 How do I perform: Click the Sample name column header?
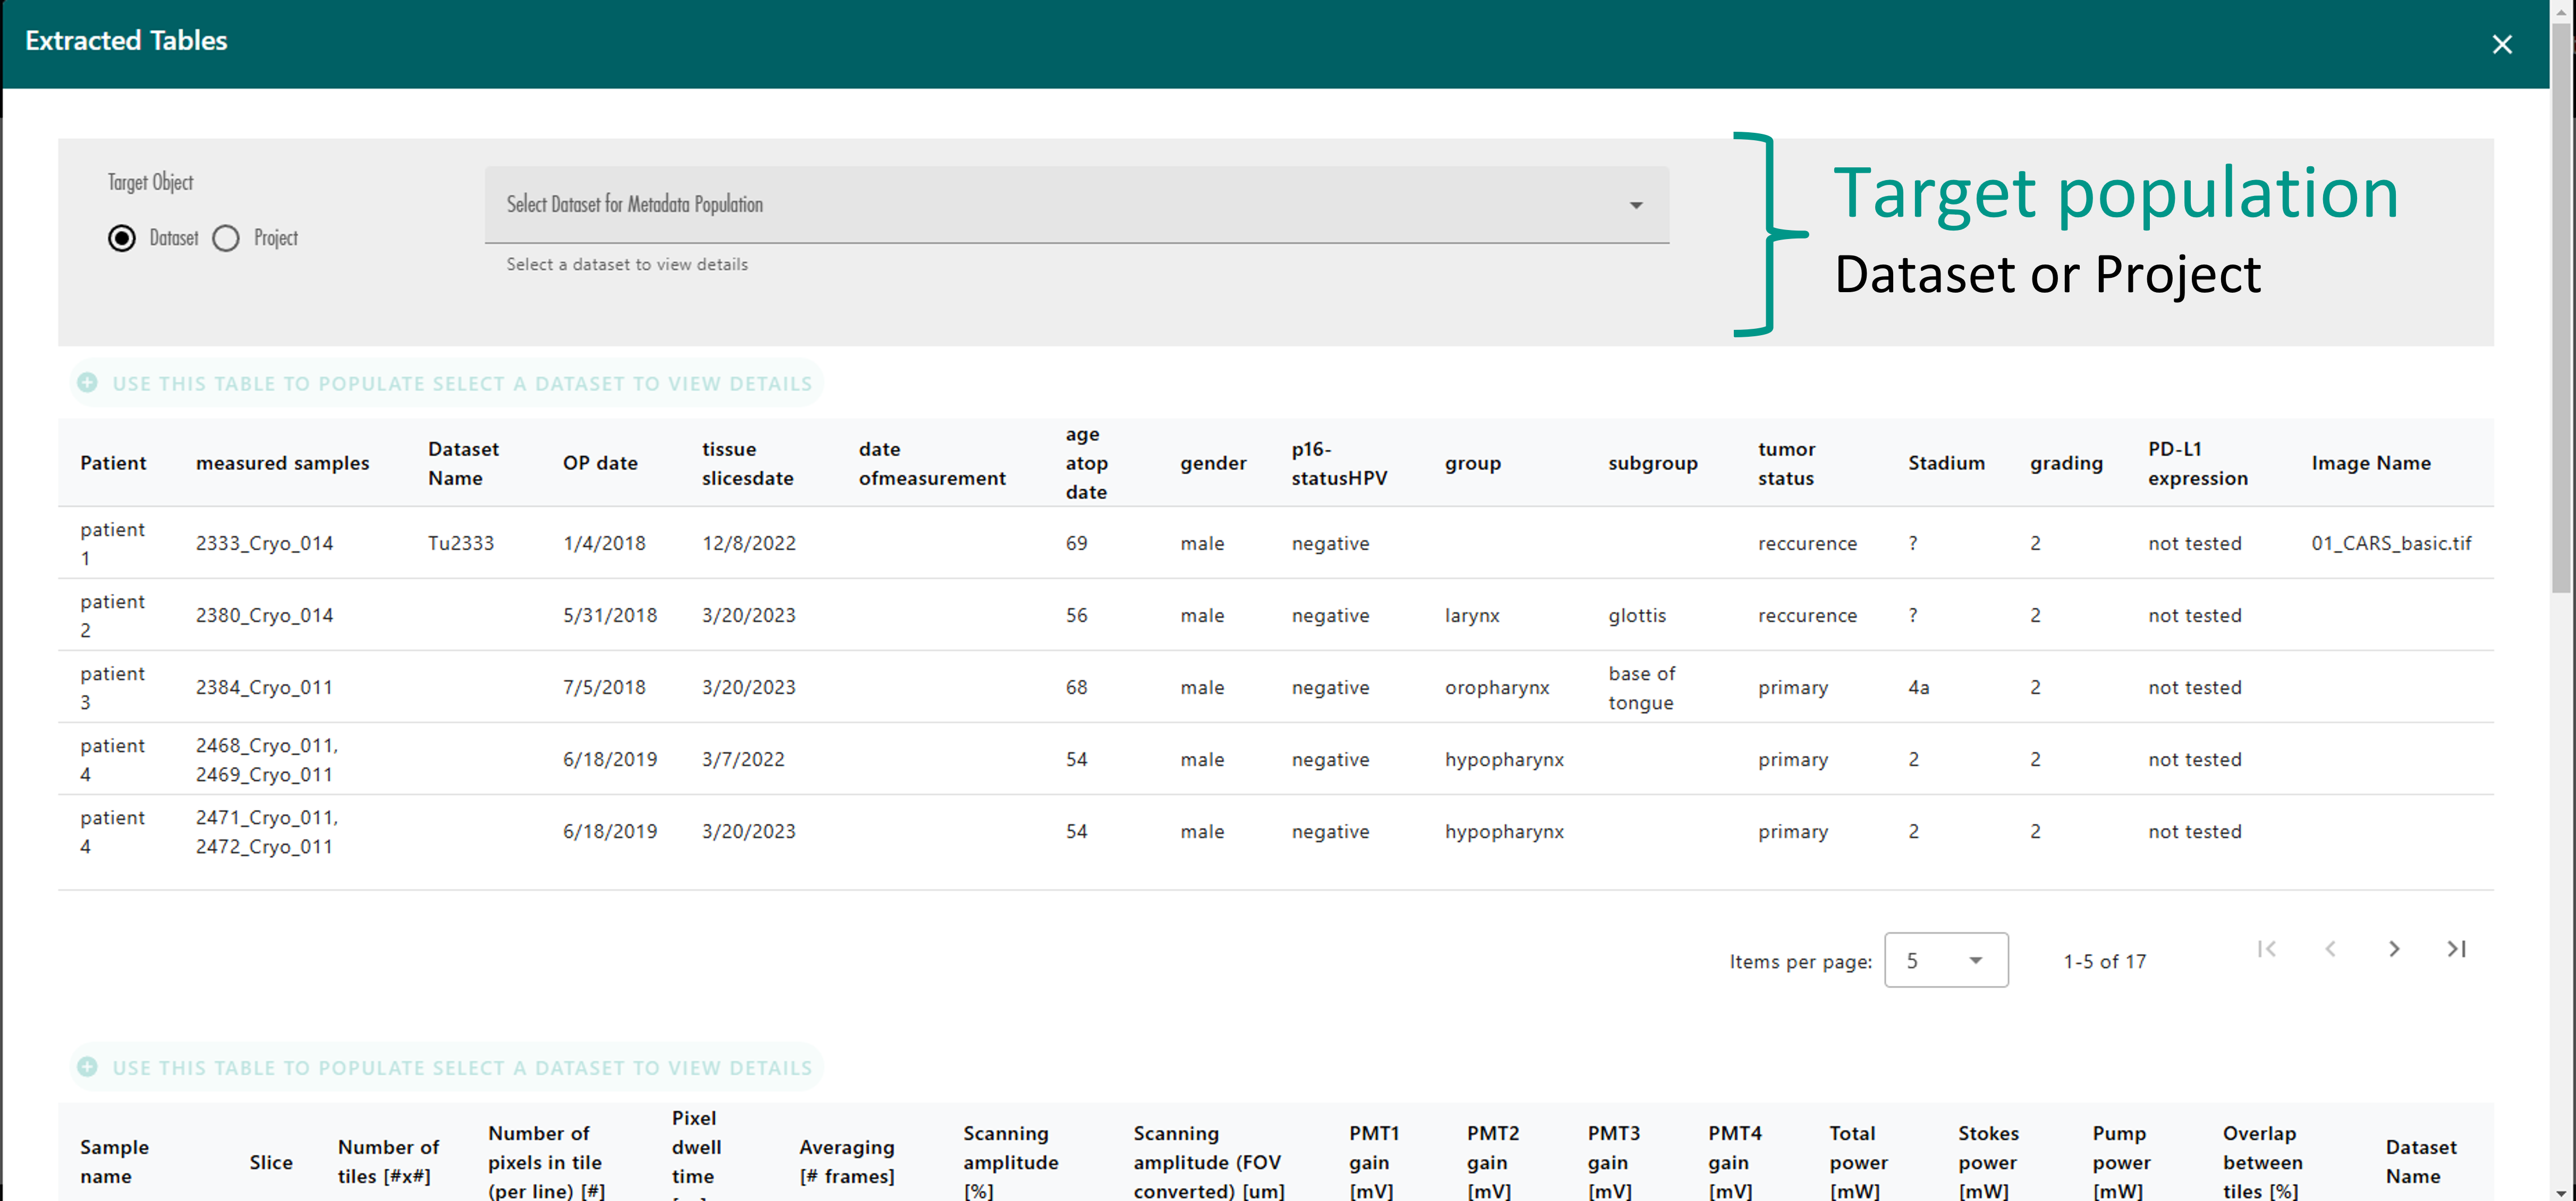[x=114, y=1161]
